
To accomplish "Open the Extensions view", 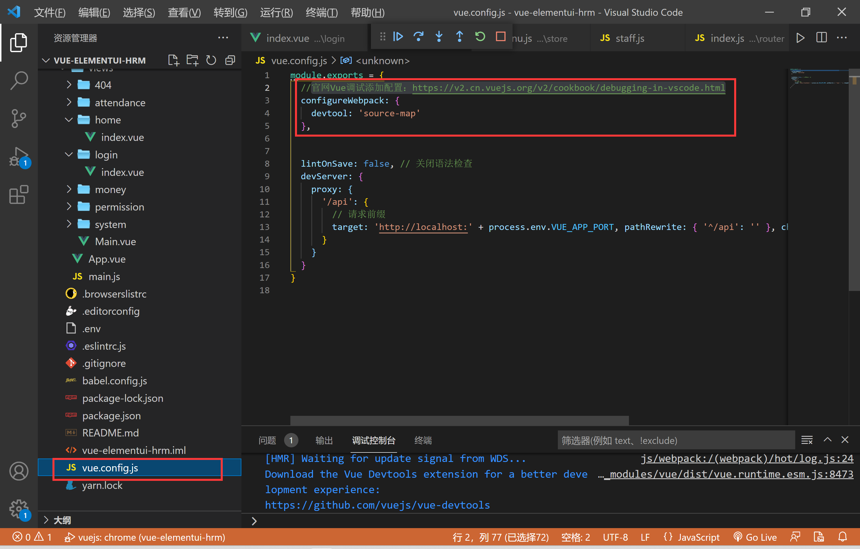I will (19, 194).
